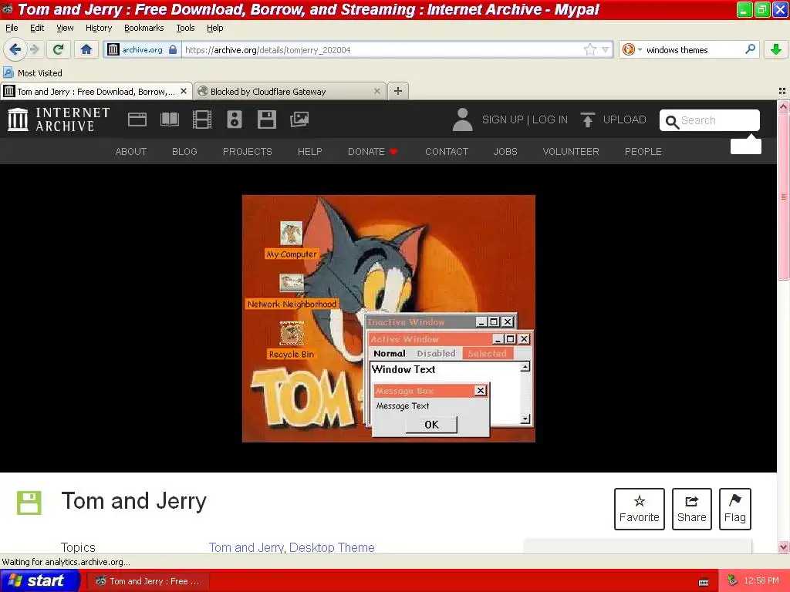Click the Tom and Jerry taskbar button
The width and height of the screenshot is (790, 592).
pyautogui.click(x=147, y=581)
